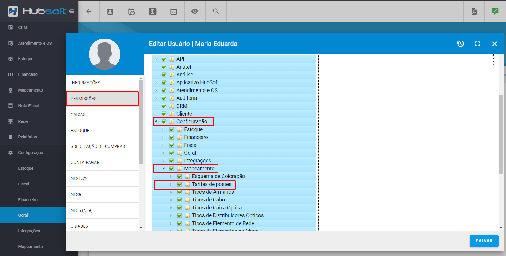506x256 pixels.
Task: Click the dialog content vertical scrollbar
Action: click(501, 135)
